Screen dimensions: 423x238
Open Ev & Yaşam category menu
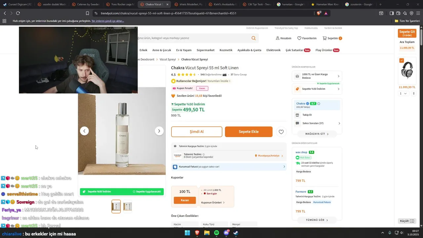[x=184, y=50]
